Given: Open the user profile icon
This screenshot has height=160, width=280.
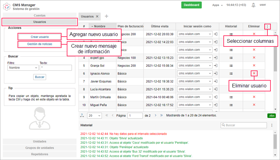Looking at the screenshot, I should (x=254, y=5).
